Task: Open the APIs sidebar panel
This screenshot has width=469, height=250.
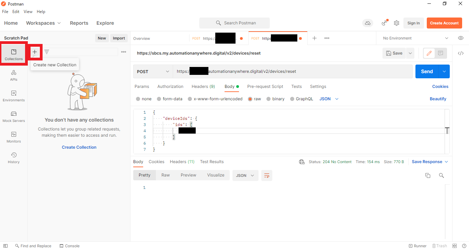Action: pyautogui.click(x=14, y=76)
